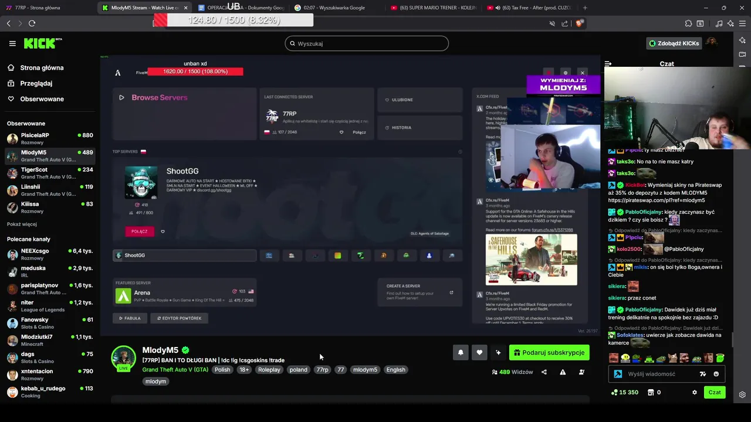This screenshot has height=422, width=751.
Task: Click the user icon right of report
Action: coord(581,372)
